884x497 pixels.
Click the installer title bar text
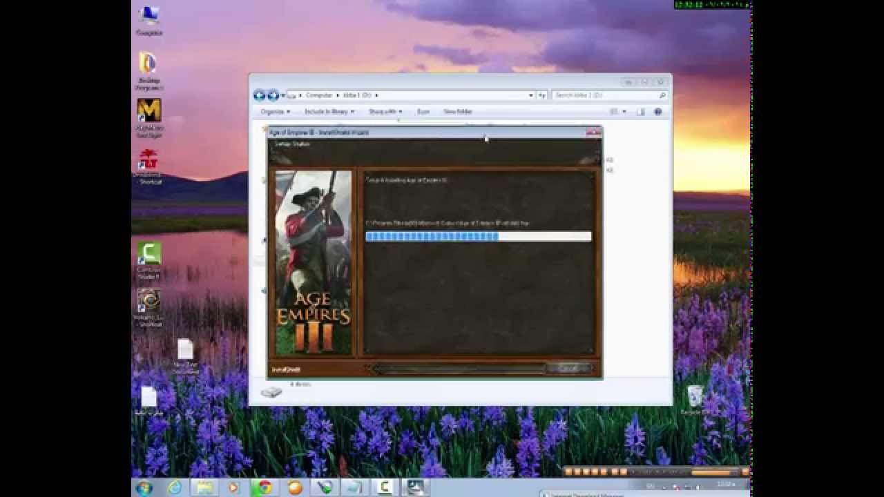(x=318, y=132)
